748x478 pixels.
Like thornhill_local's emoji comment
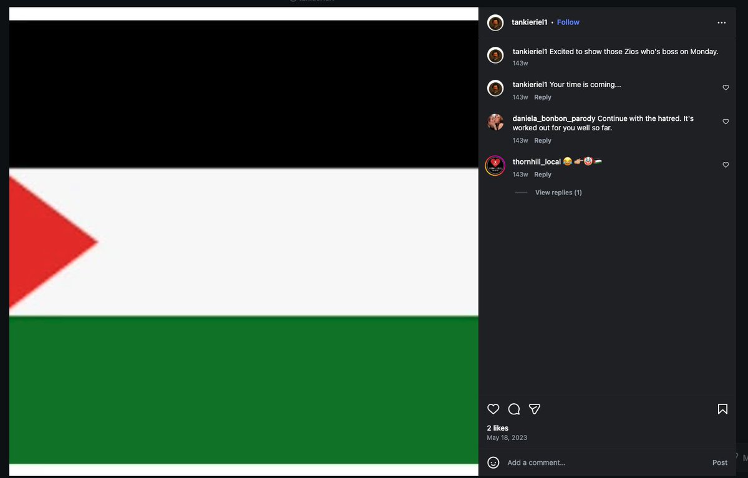click(x=726, y=165)
